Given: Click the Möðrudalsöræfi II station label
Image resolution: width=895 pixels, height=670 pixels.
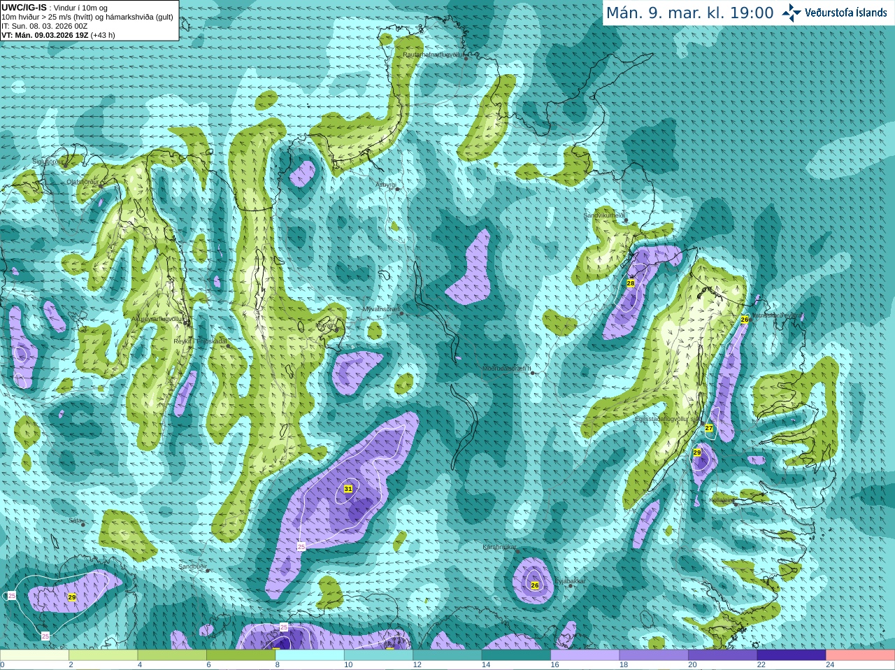Looking at the screenshot, I should point(507,368).
